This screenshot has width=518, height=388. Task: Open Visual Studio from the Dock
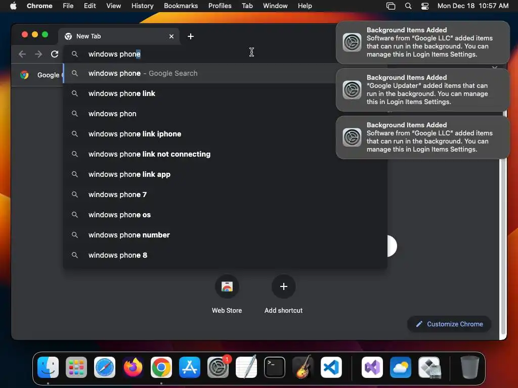click(372, 367)
